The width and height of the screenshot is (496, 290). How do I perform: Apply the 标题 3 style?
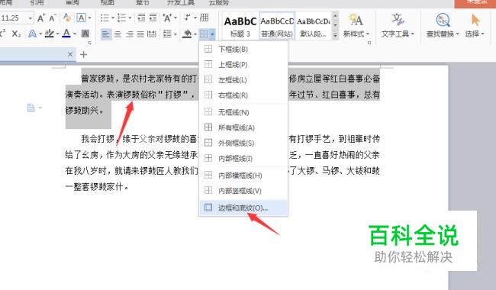tap(240, 26)
